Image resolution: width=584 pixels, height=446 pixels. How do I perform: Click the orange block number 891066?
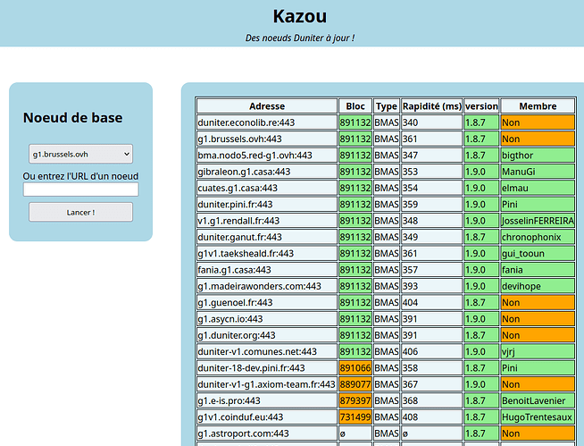[x=355, y=368]
